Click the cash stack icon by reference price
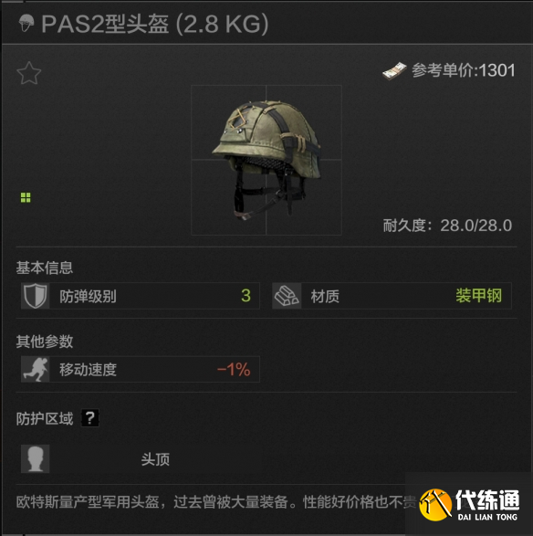Viewport: 533px width, 536px height. point(394,70)
